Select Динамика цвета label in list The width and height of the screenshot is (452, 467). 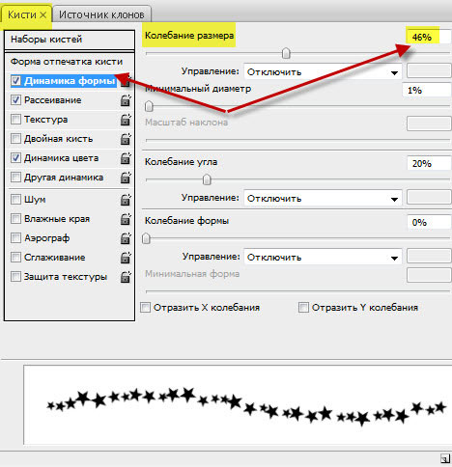tap(61, 158)
